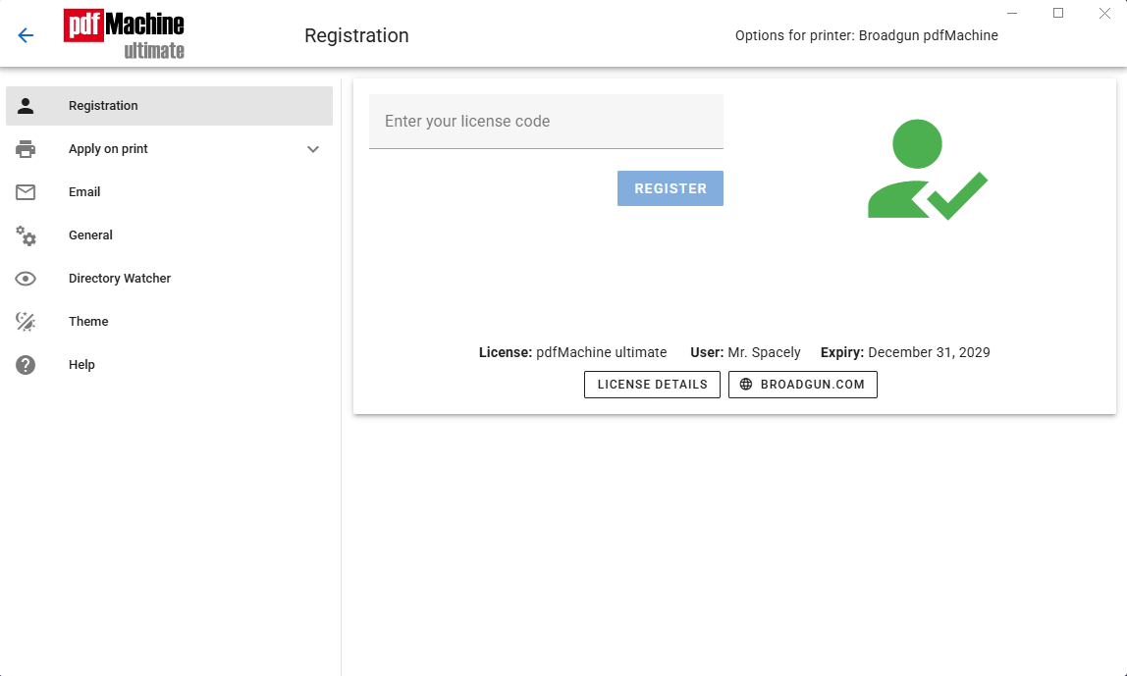Click the question mark Help icon
1127x676 pixels.
click(26, 365)
